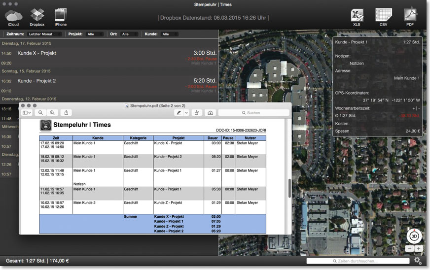Viewport: 430px width, 270px height.
Task: Click the DOC-ID text in the PDF
Action: point(241,130)
